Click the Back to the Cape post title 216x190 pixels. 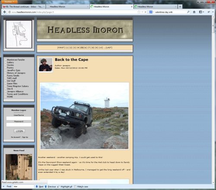[71, 60]
